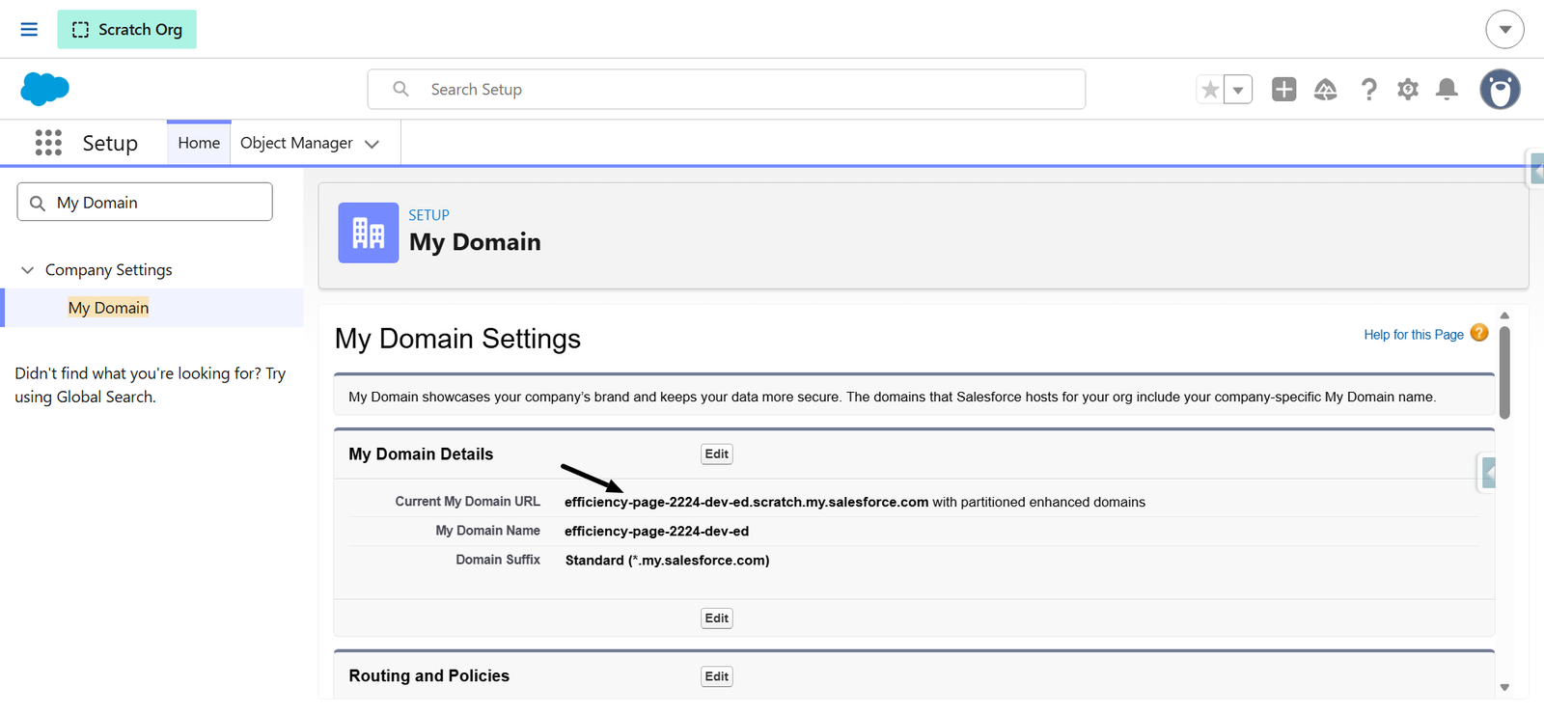Expand the side panel arrow near My Domain Details
Image resolution: width=1544 pixels, height=714 pixels.
tap(1488, 473)
